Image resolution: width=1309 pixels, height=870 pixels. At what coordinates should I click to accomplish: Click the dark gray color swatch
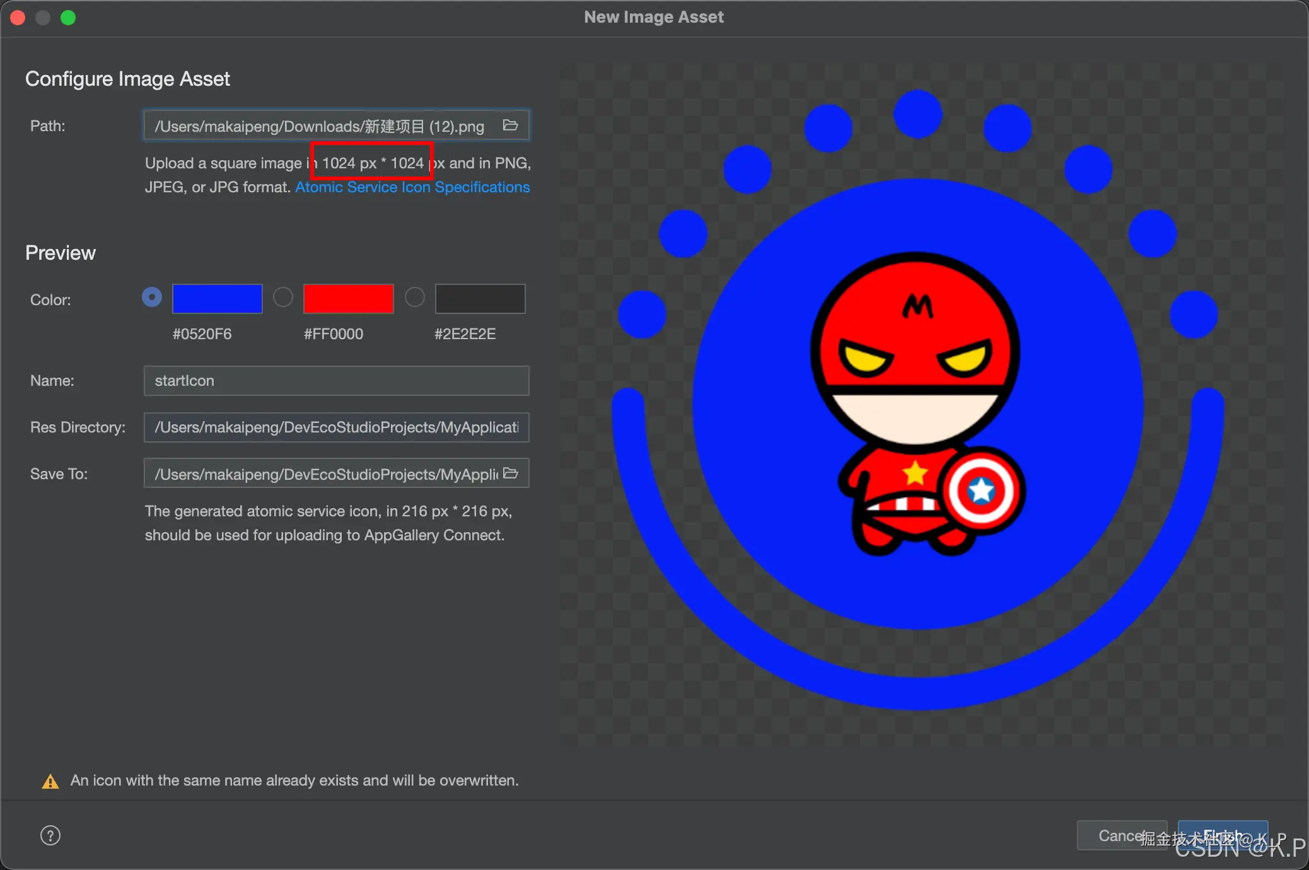[x=480, y=299]
